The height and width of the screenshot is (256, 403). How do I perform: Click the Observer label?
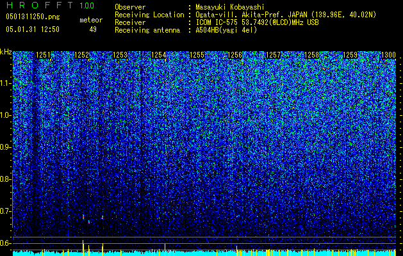point(130,7)
